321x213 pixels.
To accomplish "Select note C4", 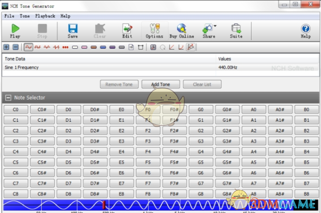I will [x=16, y=152].
